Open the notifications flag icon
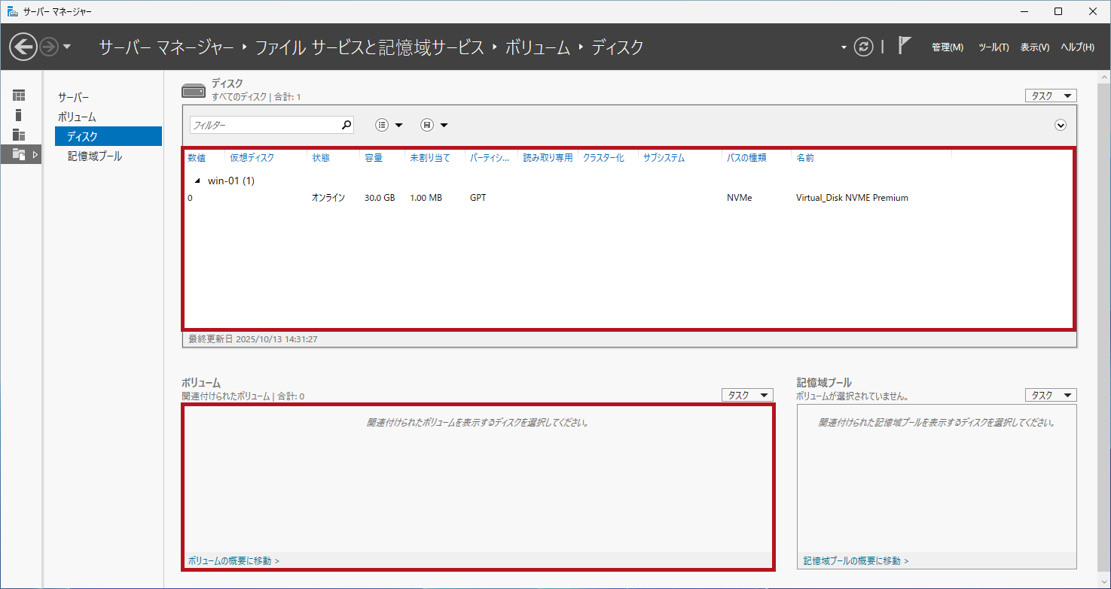 coord(905,46)
